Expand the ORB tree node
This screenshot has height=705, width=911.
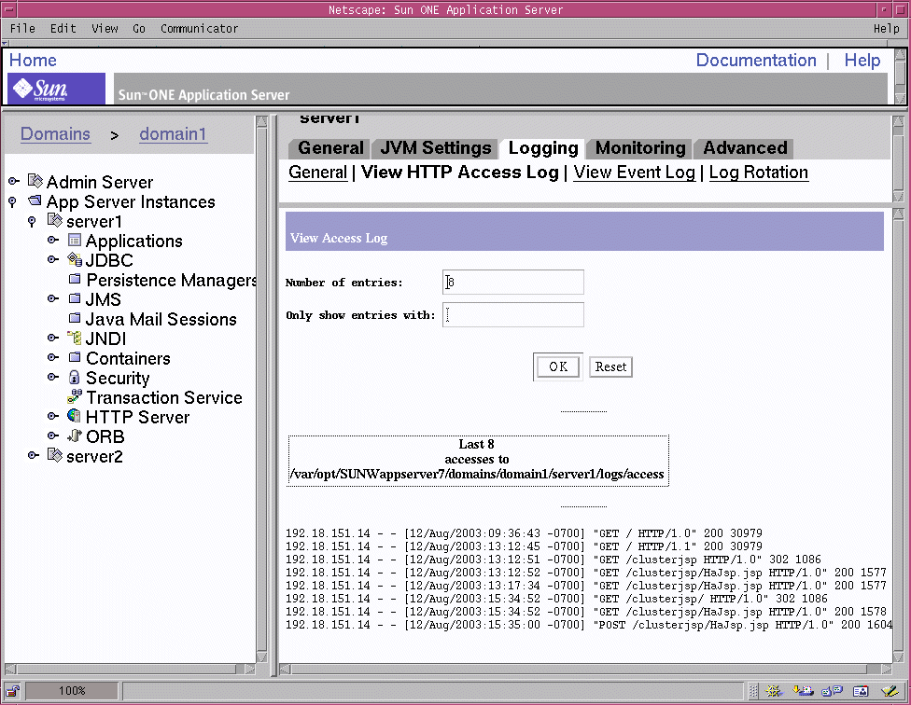click(53, 435)
